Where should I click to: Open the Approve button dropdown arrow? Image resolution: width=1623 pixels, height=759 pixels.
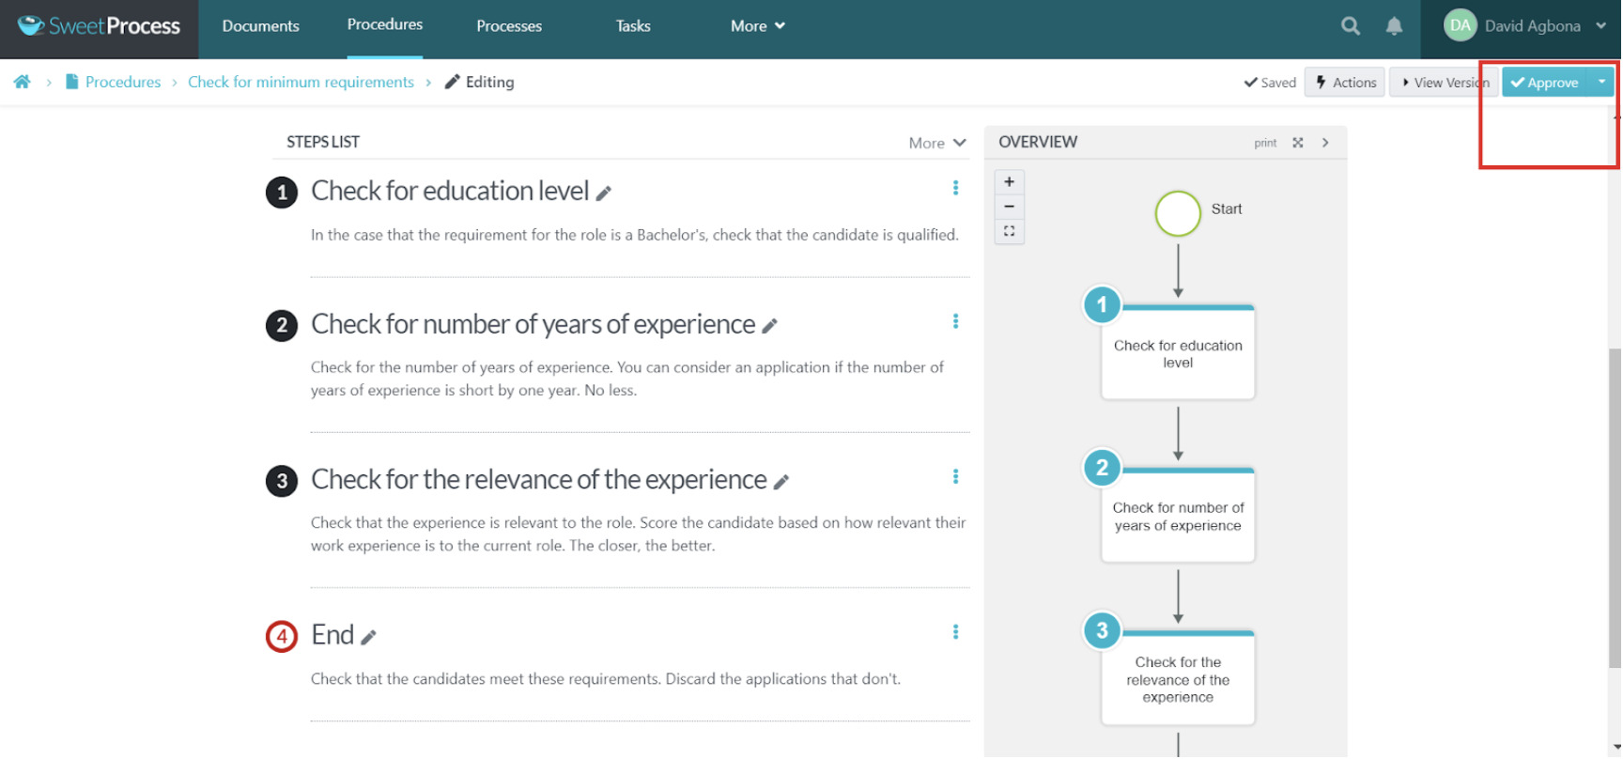tap(1601, 82)
